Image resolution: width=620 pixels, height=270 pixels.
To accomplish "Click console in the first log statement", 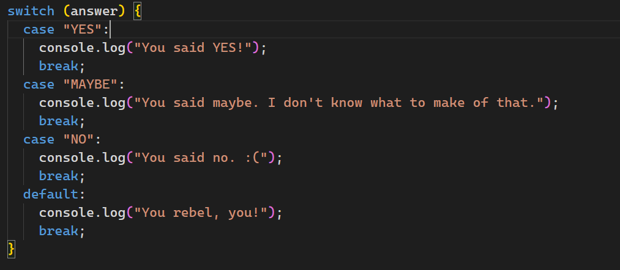I will pos(67,48).
